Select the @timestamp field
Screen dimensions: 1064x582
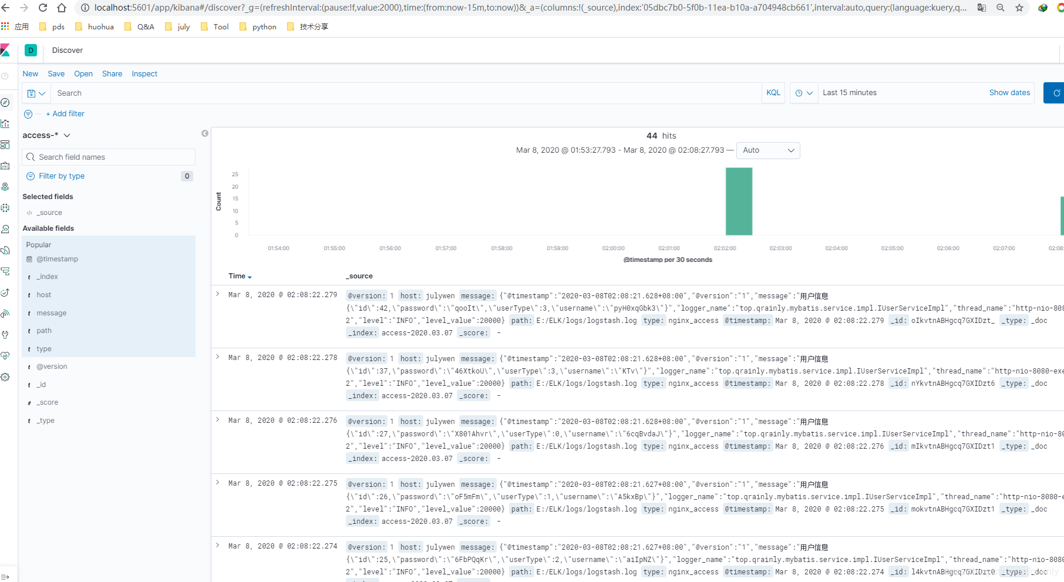pos(57,259)
